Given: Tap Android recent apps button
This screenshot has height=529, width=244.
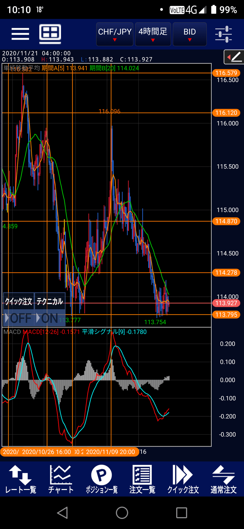Looking at the screenshot, I should [181, 513].
